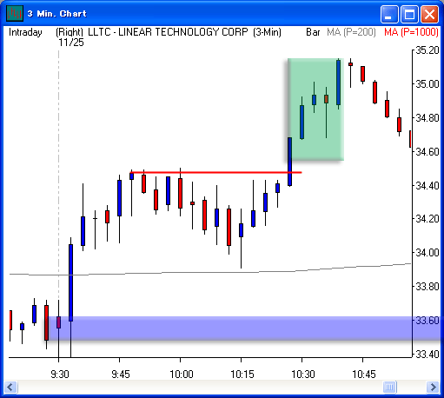Click the (Right) axis label
Screen dimensions: 444x398
pyautogui.click(x=70, y=32)
